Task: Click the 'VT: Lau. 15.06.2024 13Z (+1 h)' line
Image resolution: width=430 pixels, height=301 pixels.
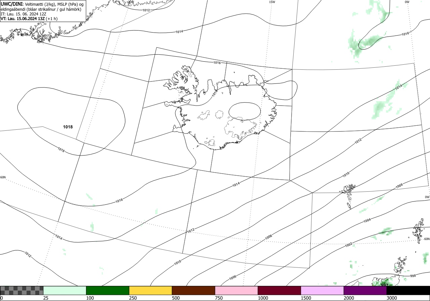Action: (x=29, y=19)
